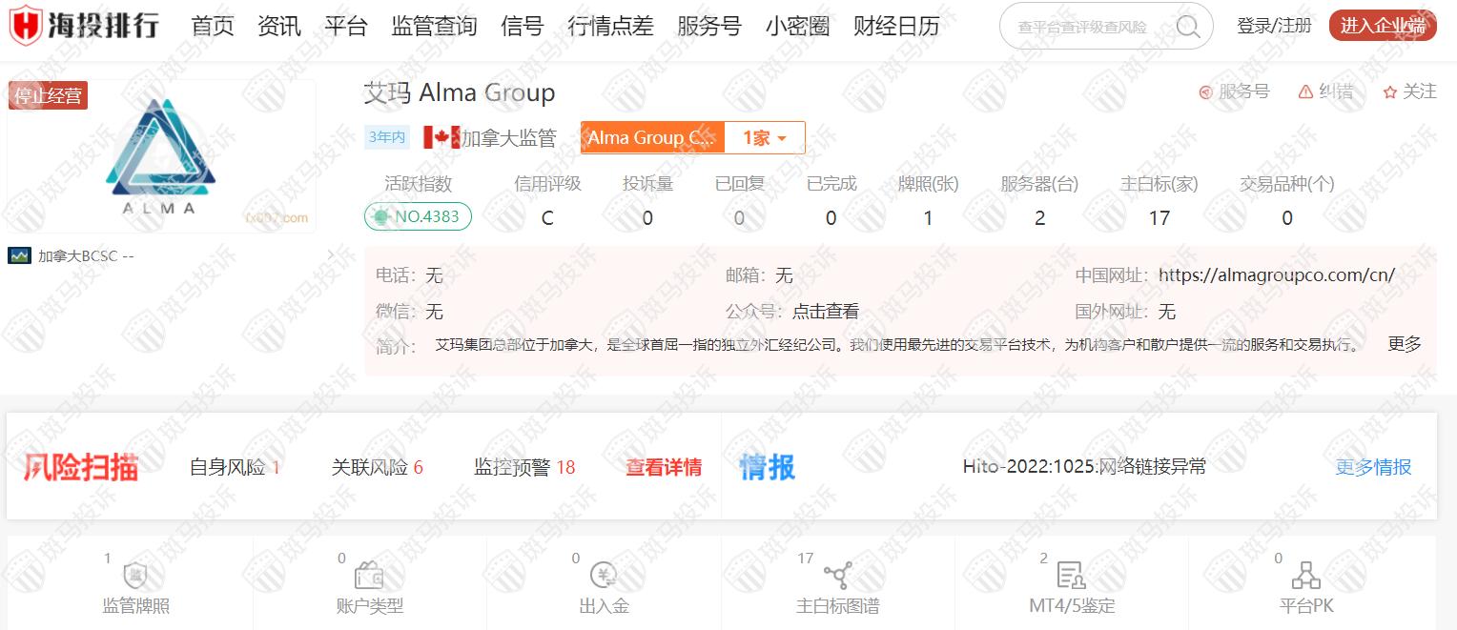This screenshot has height=630, width=1457.
Task: Click the search magnifier icon
Action: click(x=1187, y=27)
